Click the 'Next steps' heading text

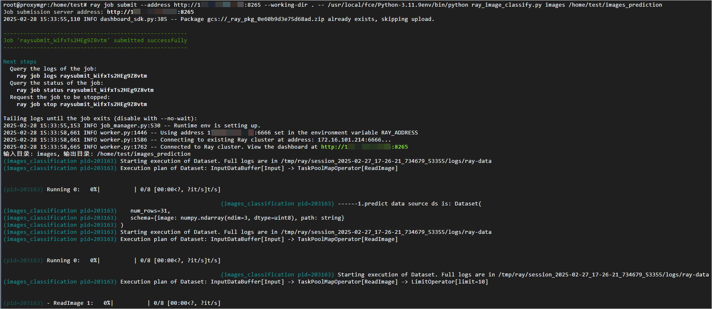[x=20, y=62]
